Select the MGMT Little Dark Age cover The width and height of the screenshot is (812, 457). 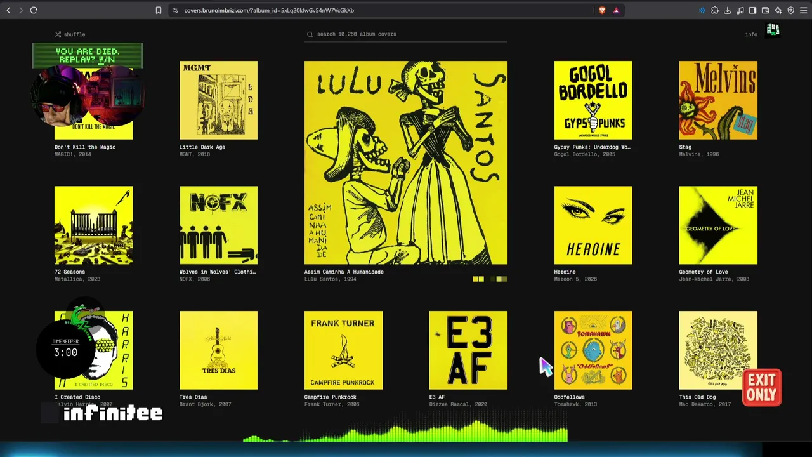click(x=218, y=100)
